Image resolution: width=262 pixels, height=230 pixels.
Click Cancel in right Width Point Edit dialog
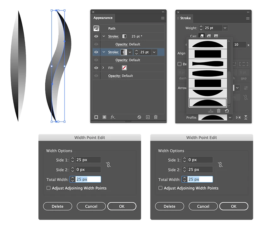coord(203,206)
